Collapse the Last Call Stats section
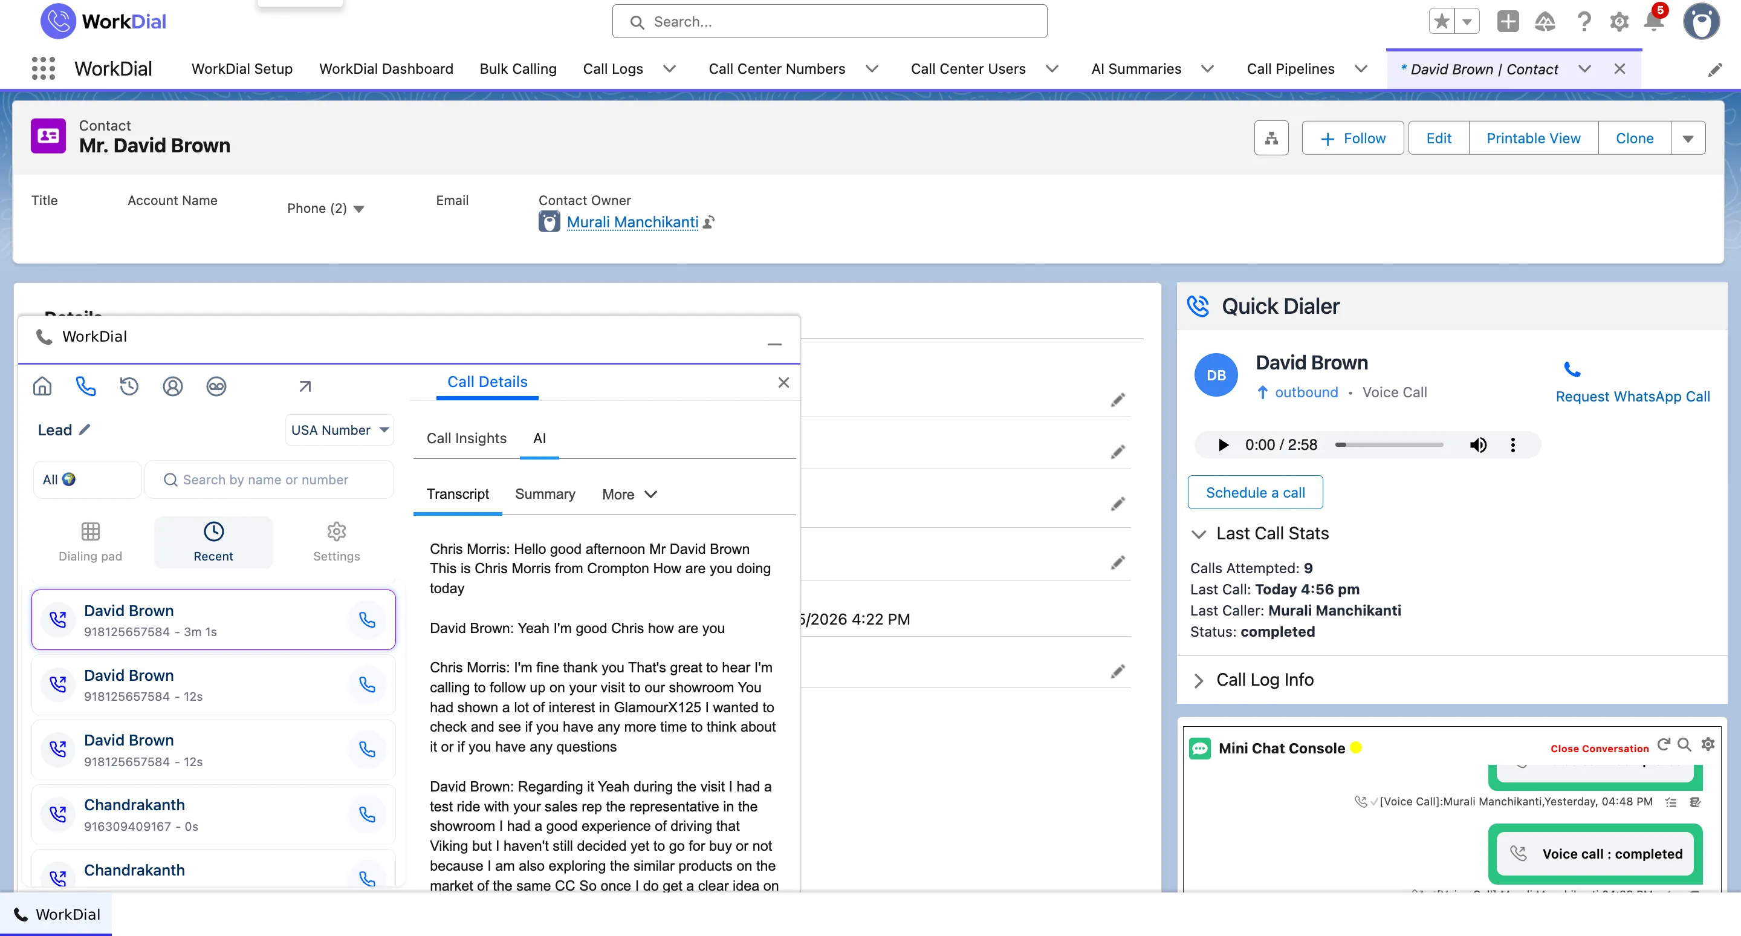Screen dimensions: 1741x936 (1198, 534)
